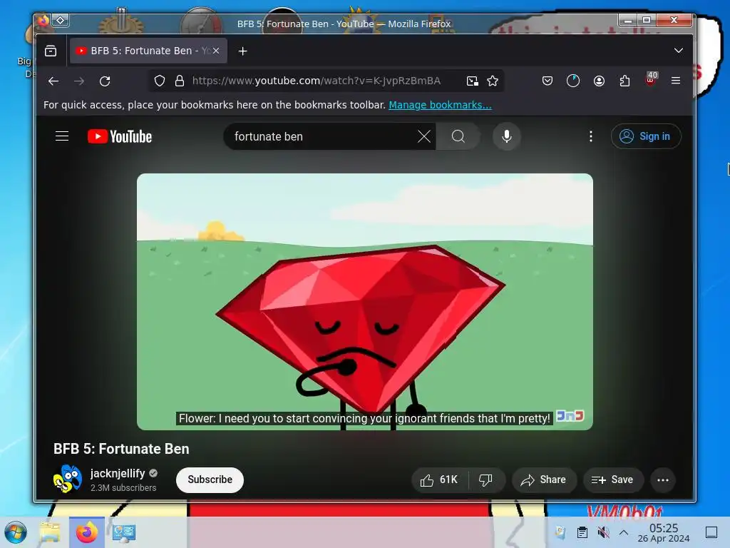Reload the current page
Viewport: 730px width, 548px height.
[106, 81]
